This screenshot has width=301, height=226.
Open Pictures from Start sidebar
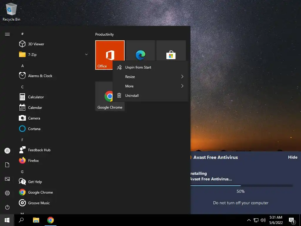point(7,179)
